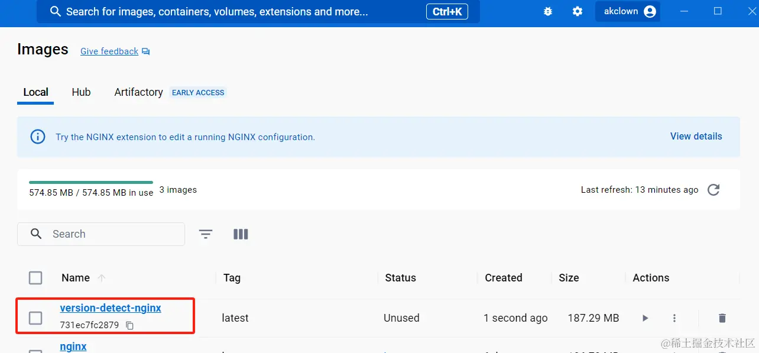Delete the version-detect-nginx image
The image size is (759, 353).
pos(722,318)
